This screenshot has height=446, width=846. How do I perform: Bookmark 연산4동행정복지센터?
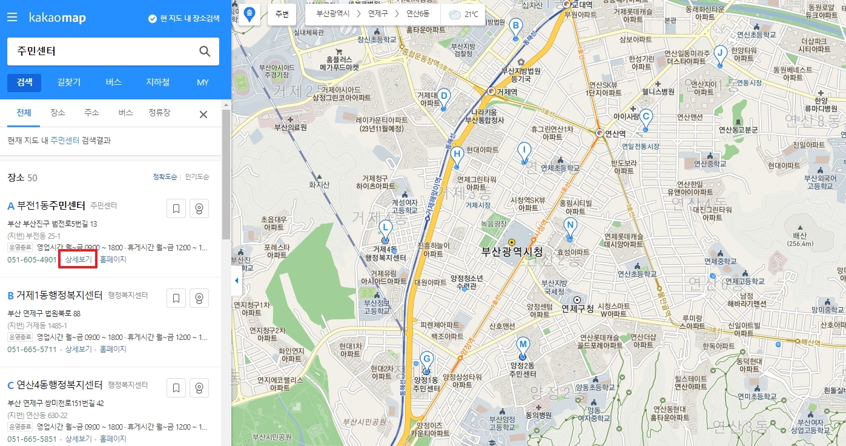[176, 388]
